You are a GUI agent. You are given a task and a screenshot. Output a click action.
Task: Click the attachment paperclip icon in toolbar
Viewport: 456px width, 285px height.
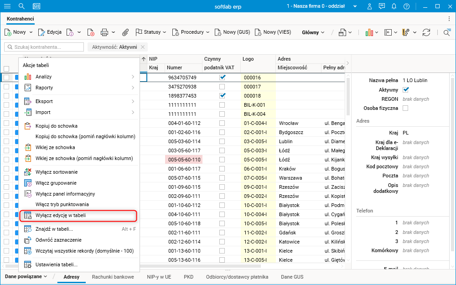(x=126, y=32)
